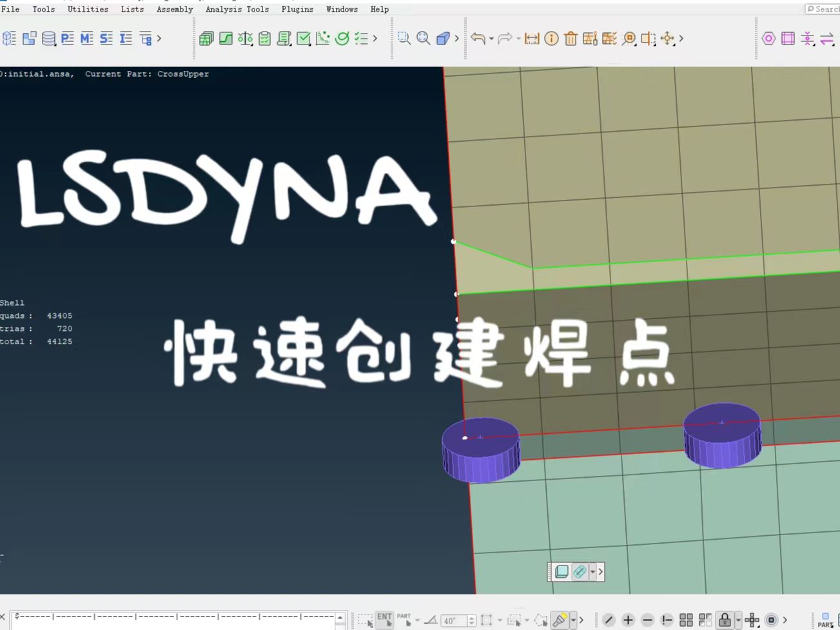Open the Windows menu
The image size is (840, 630).
342,9
